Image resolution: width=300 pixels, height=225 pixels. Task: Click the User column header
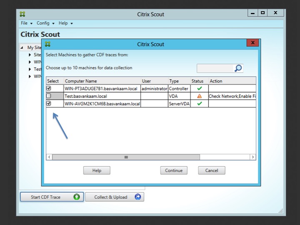click(x=155, y=81)
